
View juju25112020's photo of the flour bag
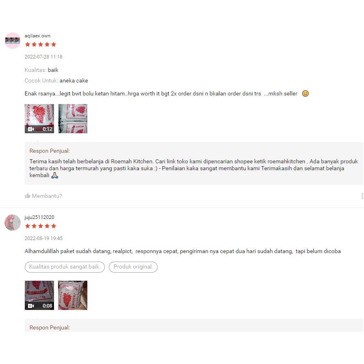[73, 295]
